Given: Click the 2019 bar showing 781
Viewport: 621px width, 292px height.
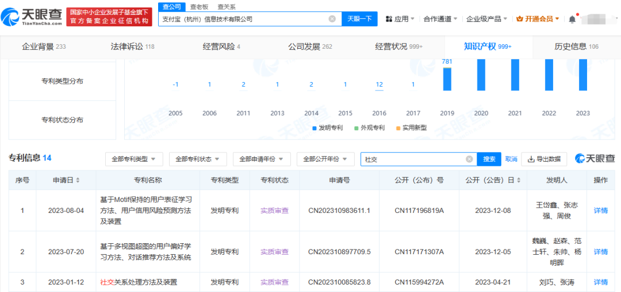Looking at the screenshot, I should click(447, 79).
